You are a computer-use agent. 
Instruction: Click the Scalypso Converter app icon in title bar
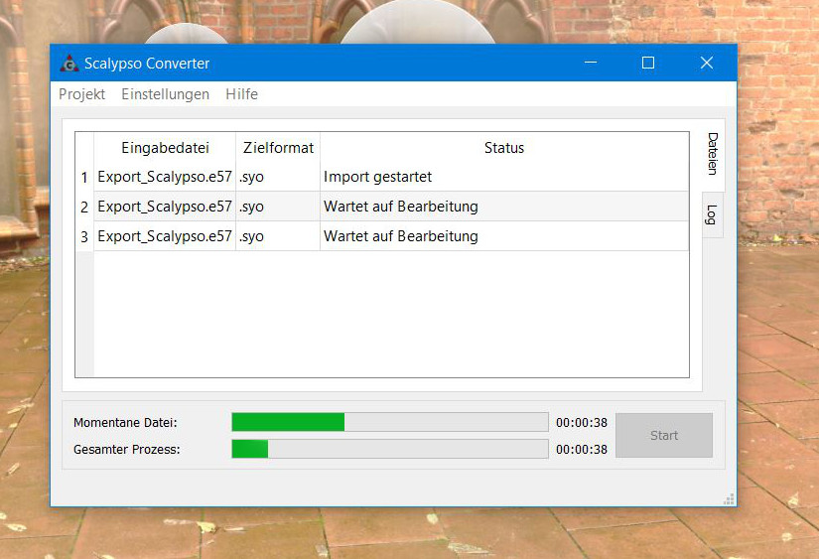coord(69,64)
